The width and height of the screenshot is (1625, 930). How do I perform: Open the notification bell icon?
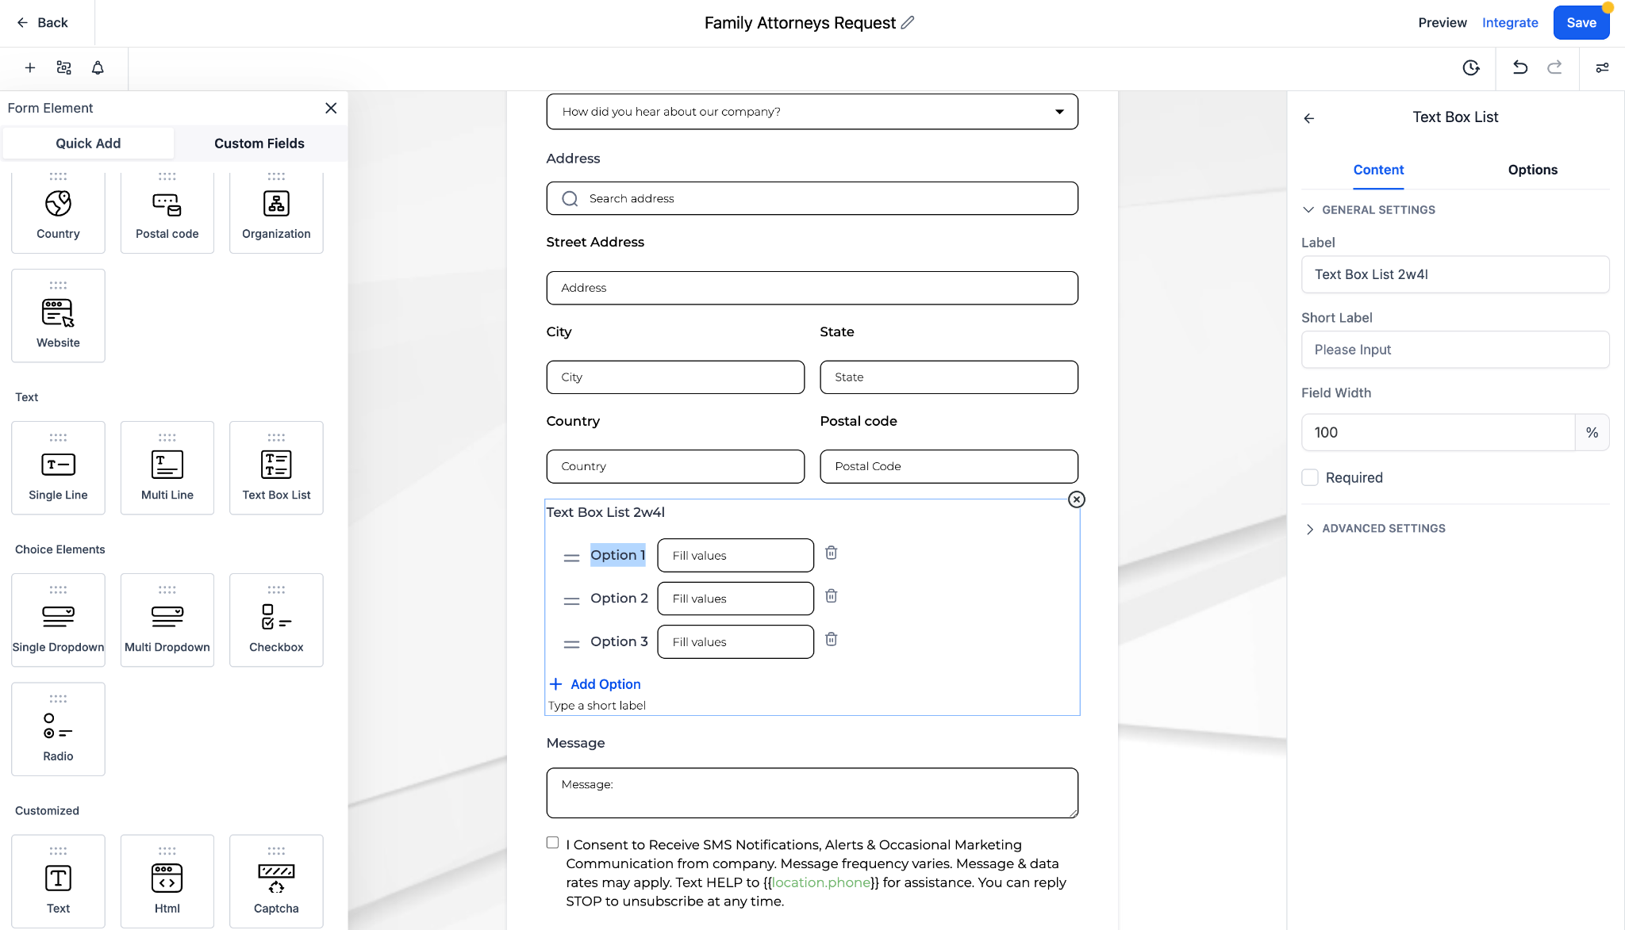98,67
